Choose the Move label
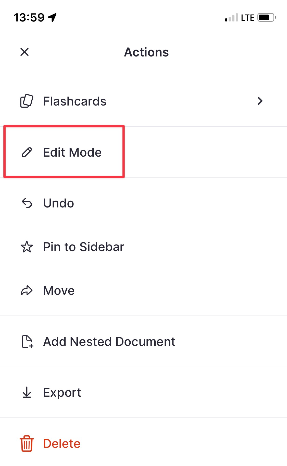Image resolution: width=287 pixels, height=466 pixels. coord(59,290)
